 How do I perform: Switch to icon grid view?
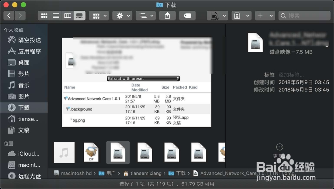pyautogui.click(x=44, y=16)
